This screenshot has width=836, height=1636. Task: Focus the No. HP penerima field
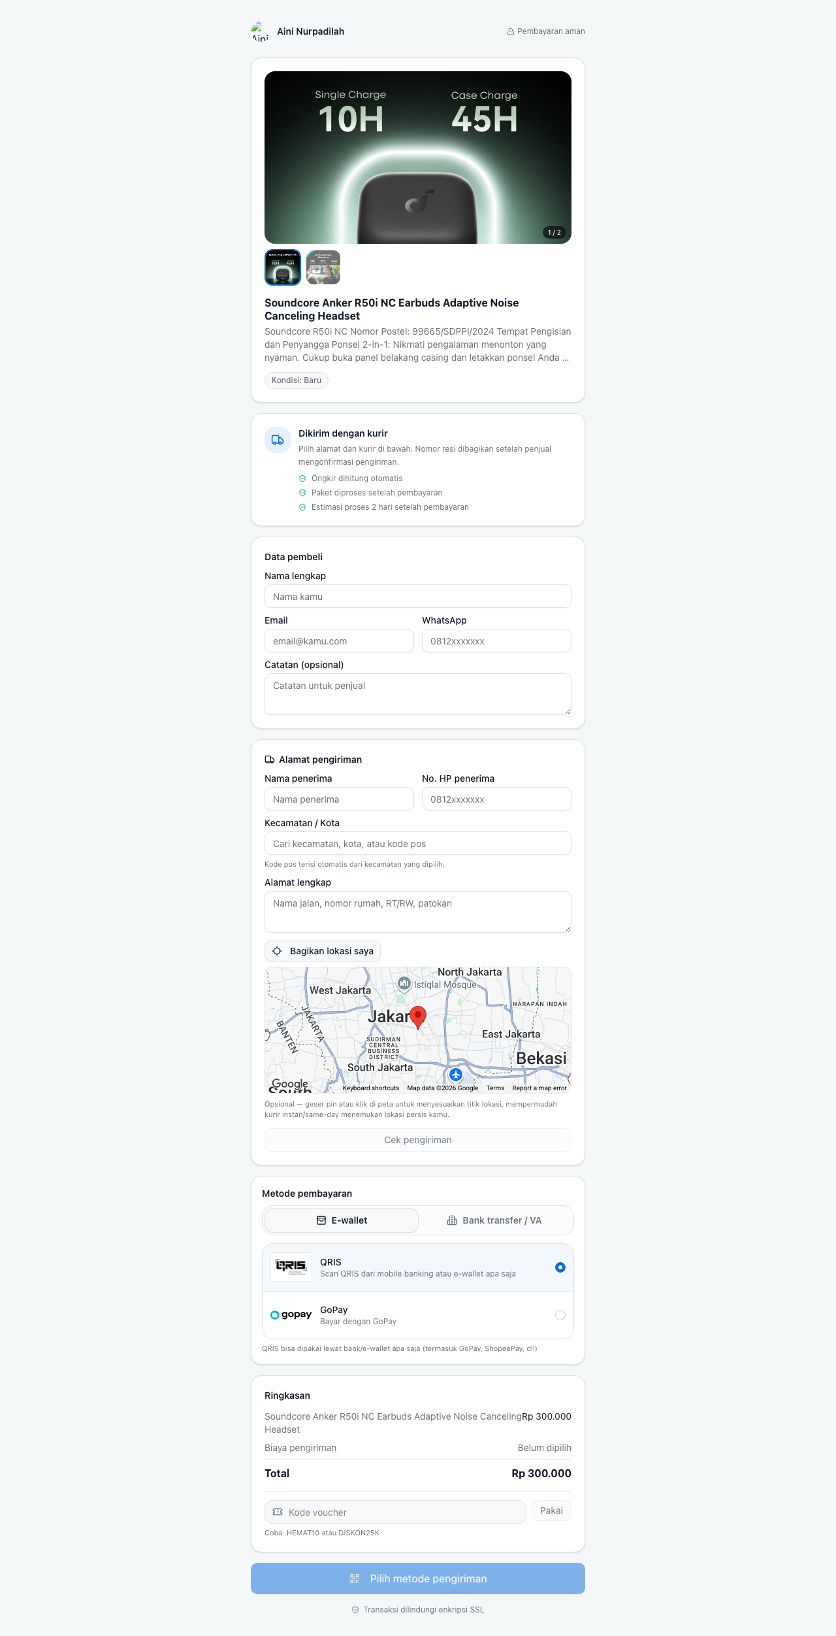(496, 799)
